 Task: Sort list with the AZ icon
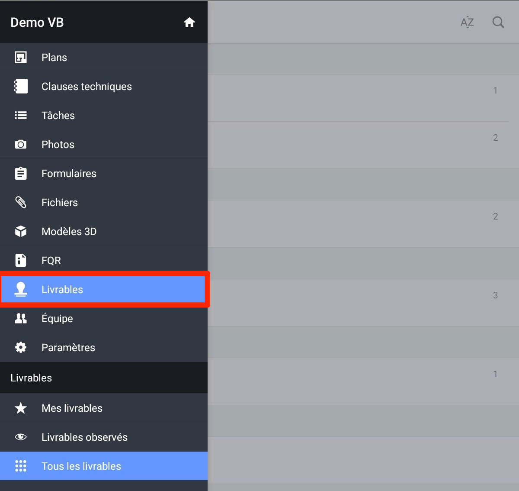tap(467, 22)
